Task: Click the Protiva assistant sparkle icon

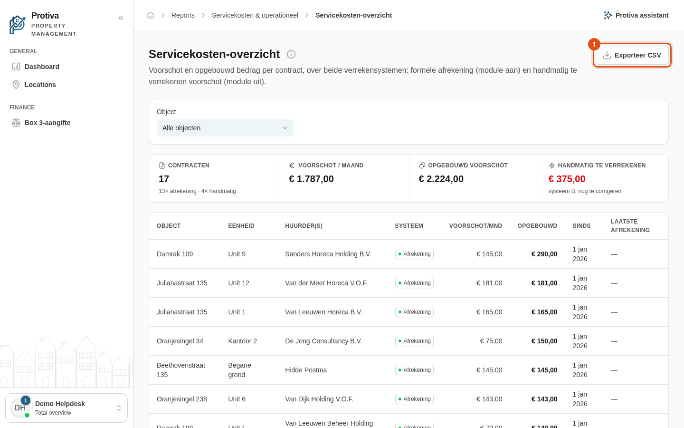Action: [x=608, y=15]
